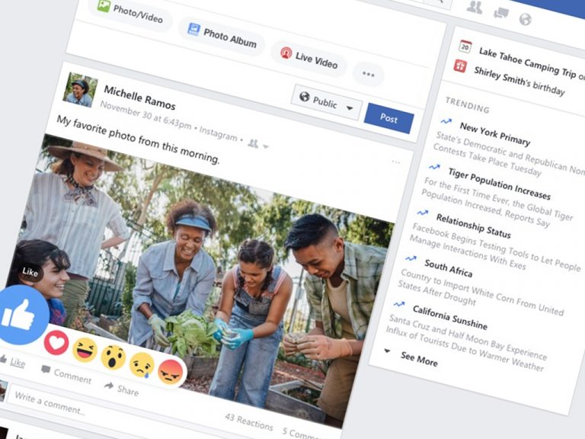Expand trending list with See More

[419, 359]
